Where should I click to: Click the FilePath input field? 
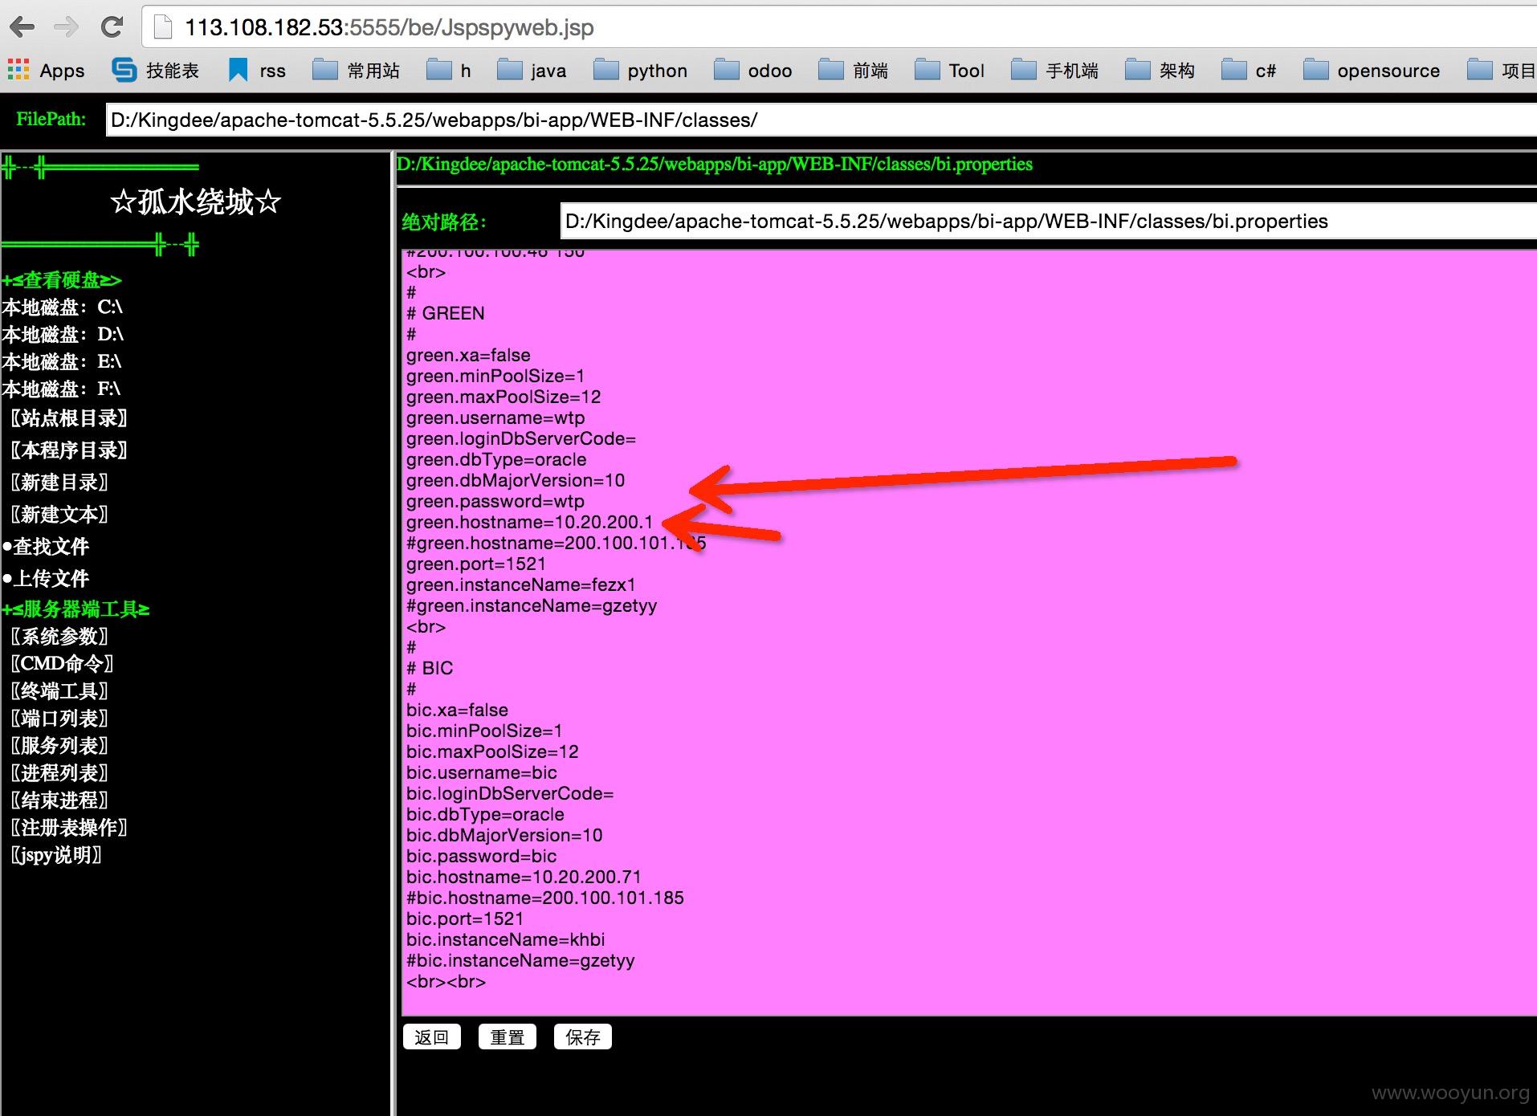click(821, 120)
